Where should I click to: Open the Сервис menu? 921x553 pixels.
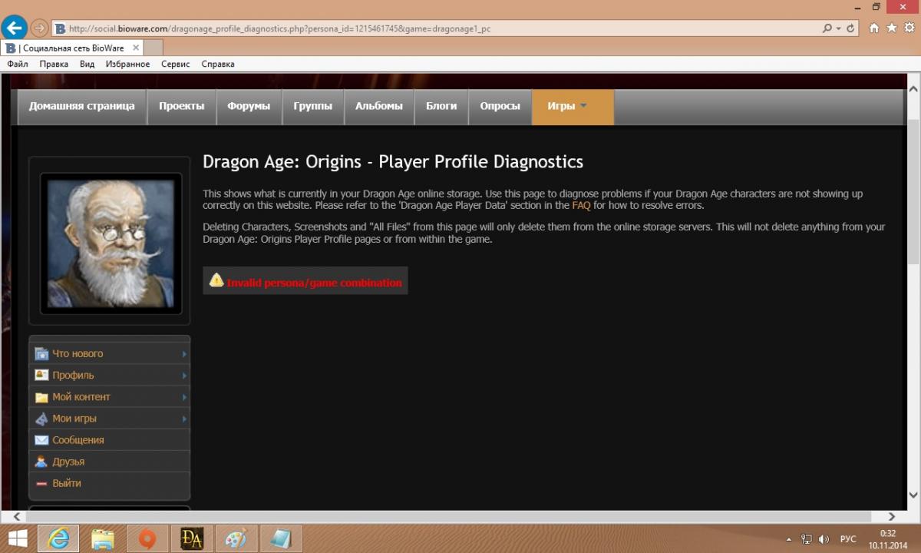coord(176,64)
